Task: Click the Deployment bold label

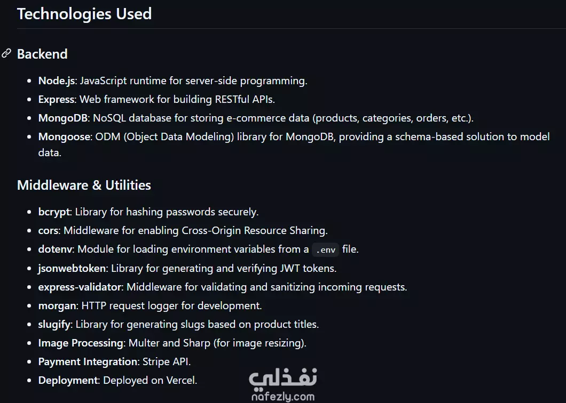Action: point(68,380)
